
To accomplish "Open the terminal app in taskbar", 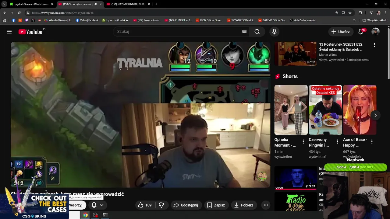I will point(105,215).
